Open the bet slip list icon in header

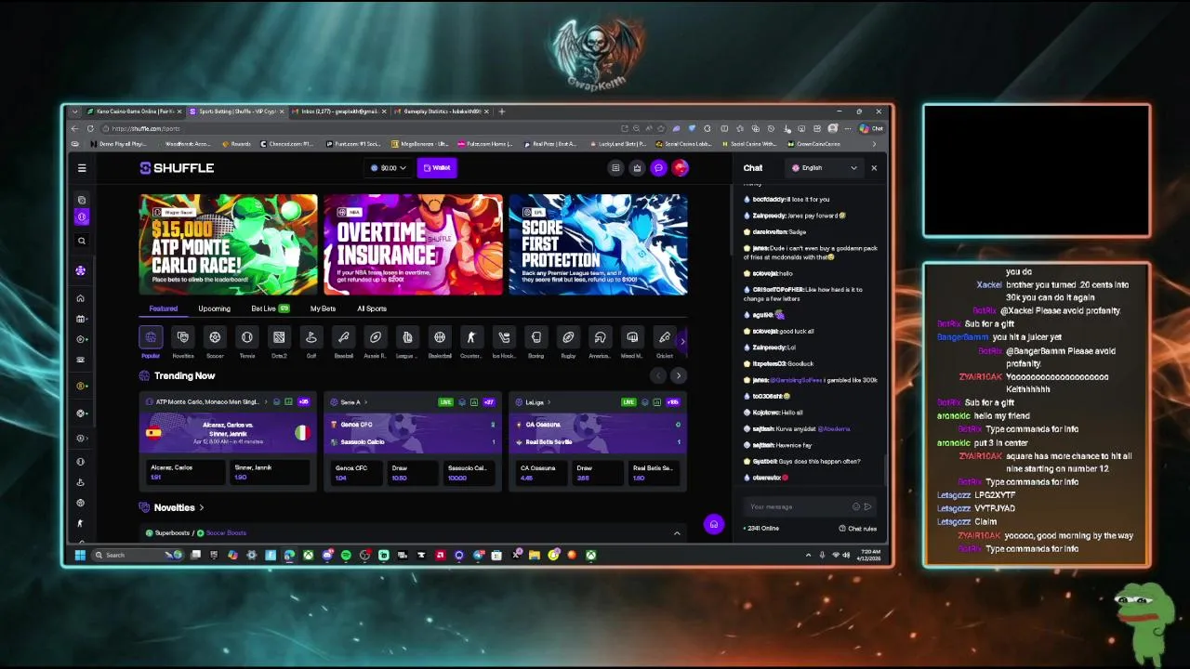[615, 168]
